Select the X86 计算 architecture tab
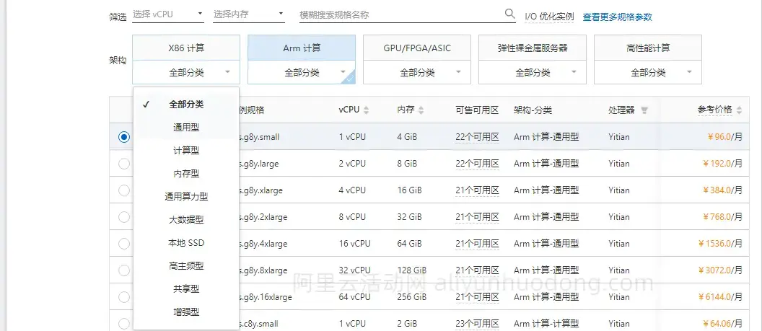The height and width of the screenshot is (331, 762). [186, 48]
